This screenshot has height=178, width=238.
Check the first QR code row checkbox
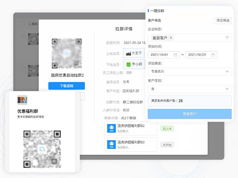23,36
